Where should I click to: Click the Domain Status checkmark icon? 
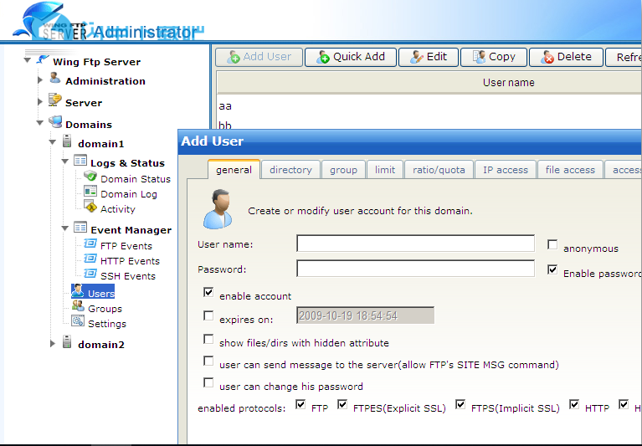pos(90,177)
